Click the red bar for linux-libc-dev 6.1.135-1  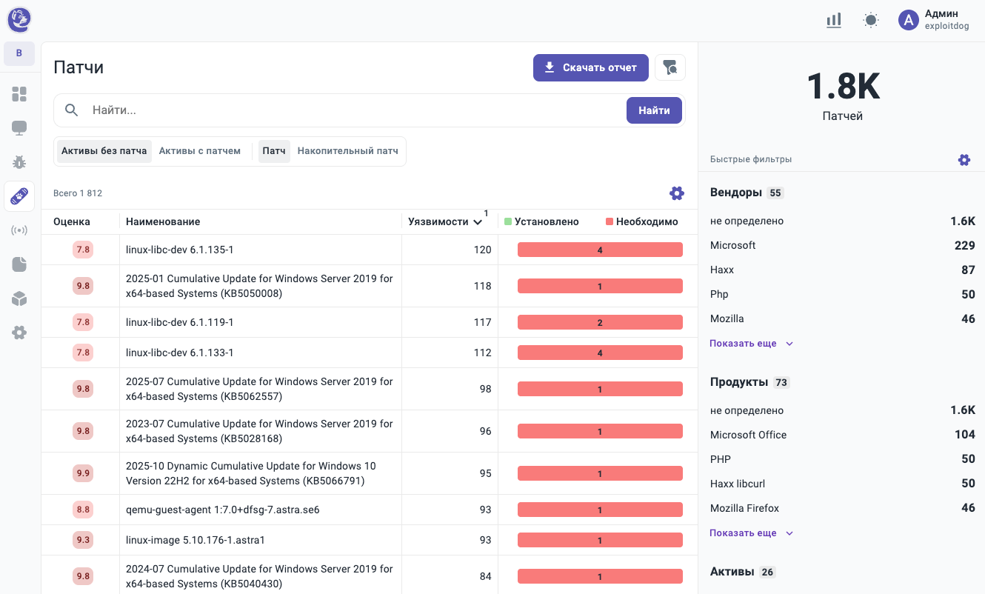(x=599, y=250)
